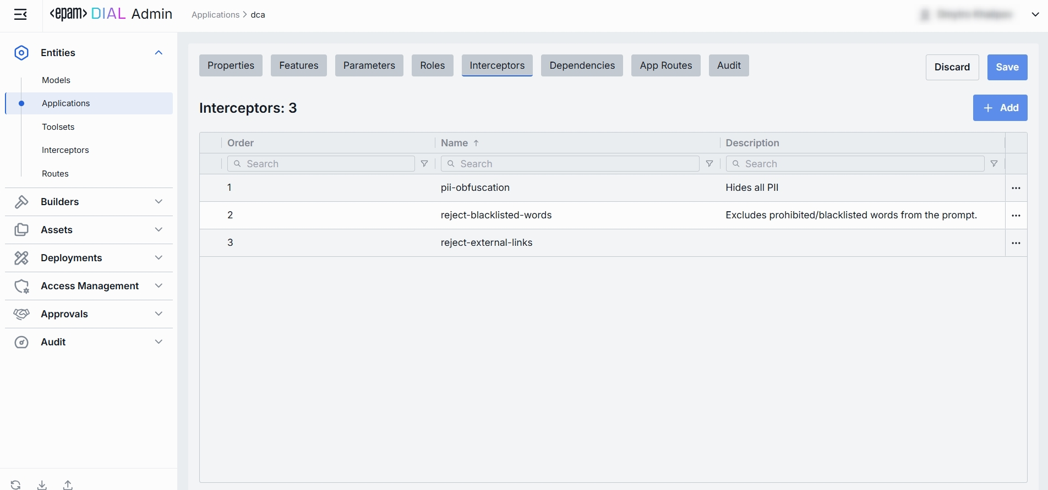Collapse the sidebar with the hamburger icon
This screenshot has height=490, width=1048.
(20, 15)
